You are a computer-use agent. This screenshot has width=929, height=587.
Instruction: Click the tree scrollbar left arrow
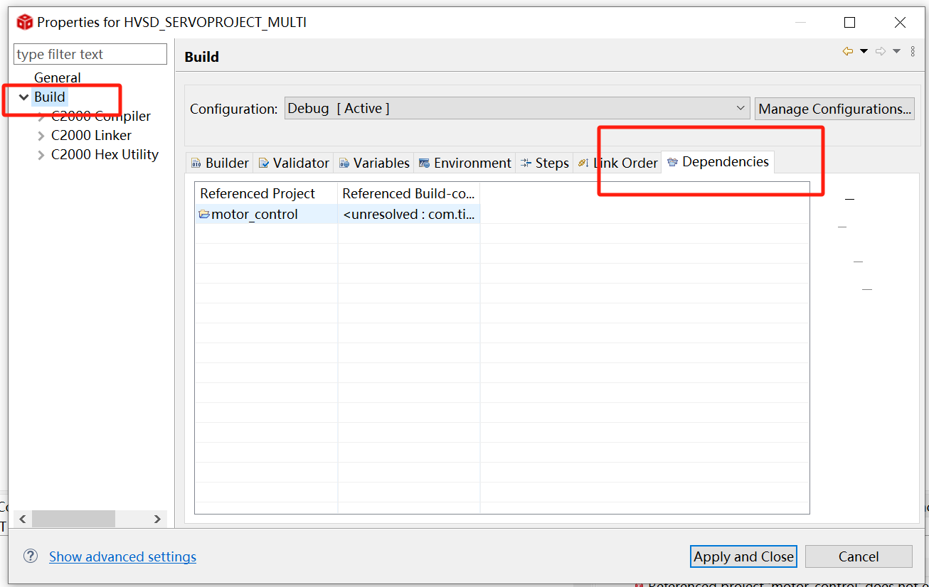click(x=23, y=519)
